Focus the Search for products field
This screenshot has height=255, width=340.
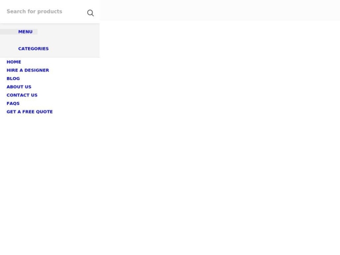(42, 12)
